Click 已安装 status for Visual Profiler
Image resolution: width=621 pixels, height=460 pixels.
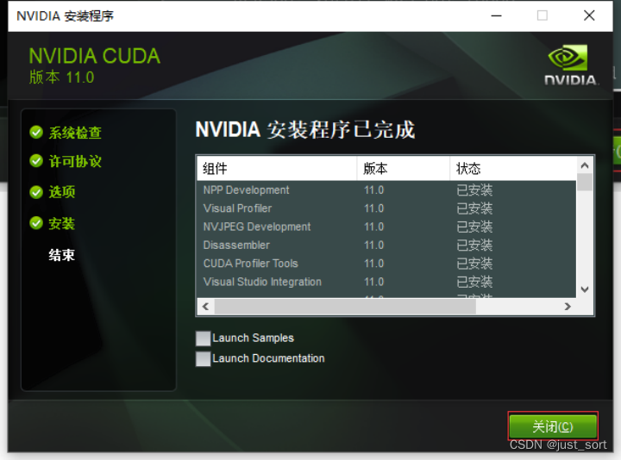pos(474,208)
